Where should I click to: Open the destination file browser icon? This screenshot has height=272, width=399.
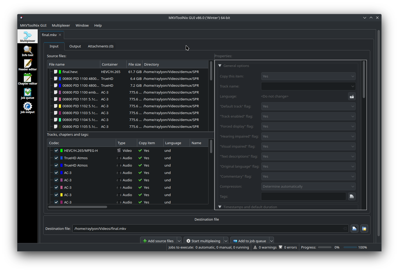(x=354, y=229)
